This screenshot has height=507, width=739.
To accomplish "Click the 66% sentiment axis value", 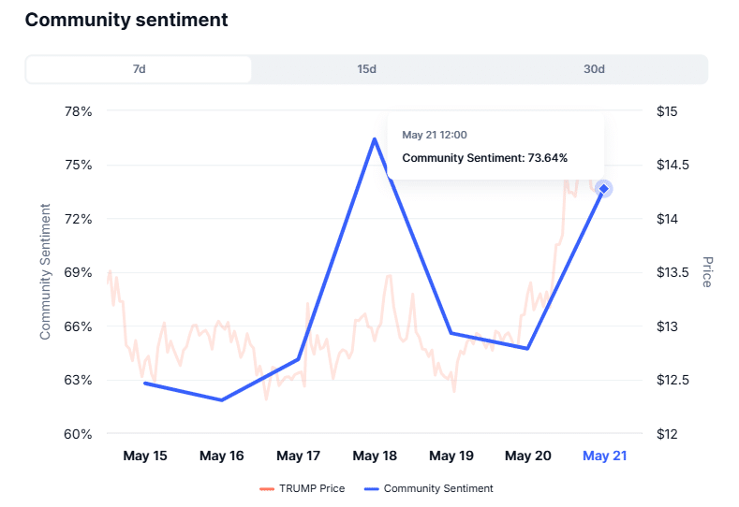I will 79,326.
